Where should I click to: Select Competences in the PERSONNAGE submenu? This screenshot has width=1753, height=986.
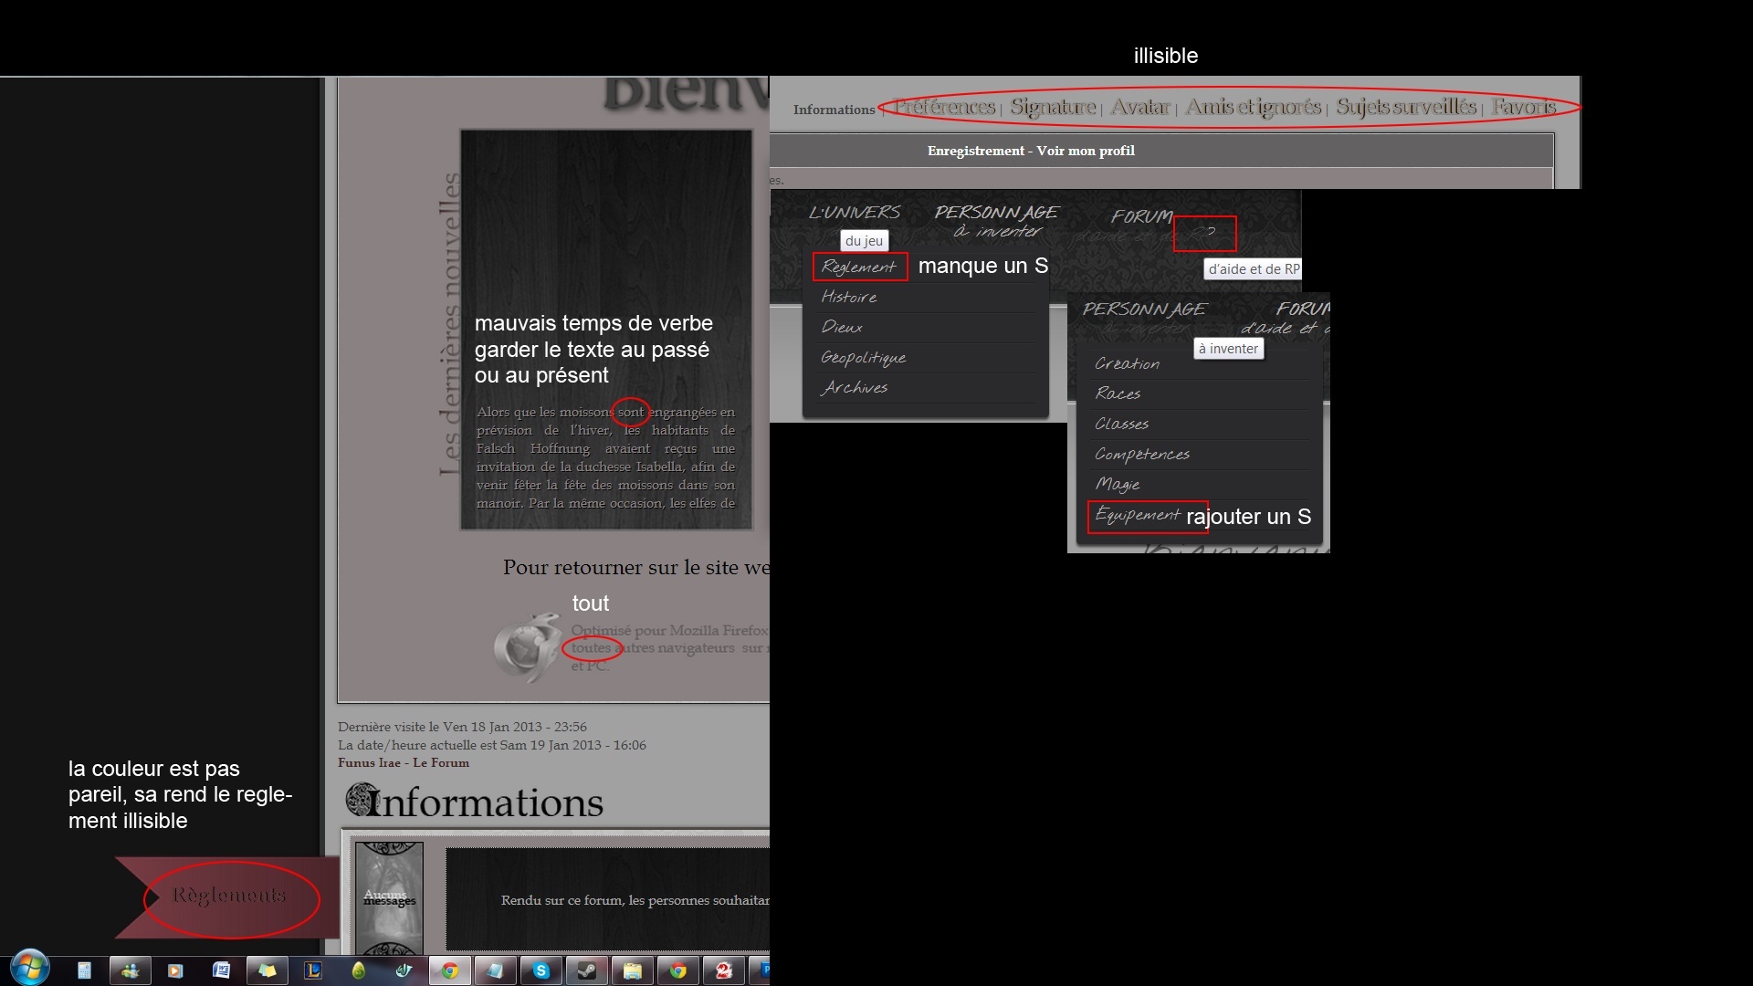pyautogui.click(x=1142, y=454)
